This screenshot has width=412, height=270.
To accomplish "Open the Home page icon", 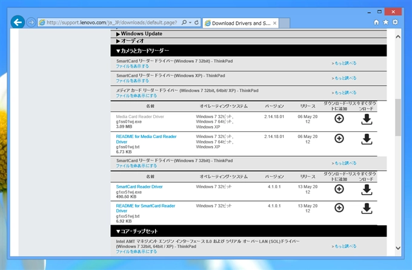I will click(376, 22).
